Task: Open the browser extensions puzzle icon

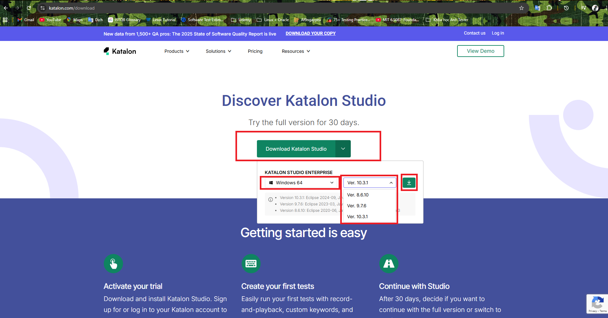Action: (549, 8)
